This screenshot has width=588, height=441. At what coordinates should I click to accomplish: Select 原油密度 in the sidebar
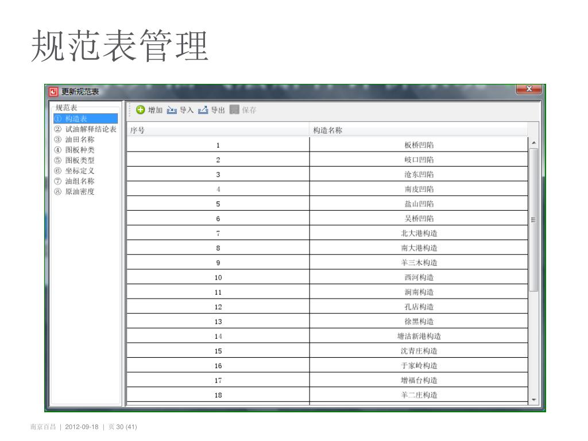(x=75, y=192)
